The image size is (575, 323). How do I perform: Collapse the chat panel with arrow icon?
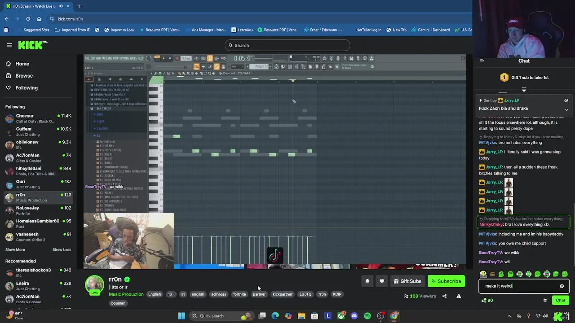482,61
